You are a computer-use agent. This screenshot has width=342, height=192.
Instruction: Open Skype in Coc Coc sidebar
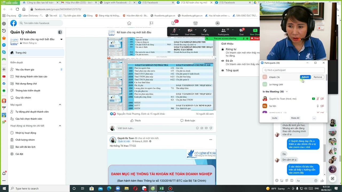pos(4,52)
